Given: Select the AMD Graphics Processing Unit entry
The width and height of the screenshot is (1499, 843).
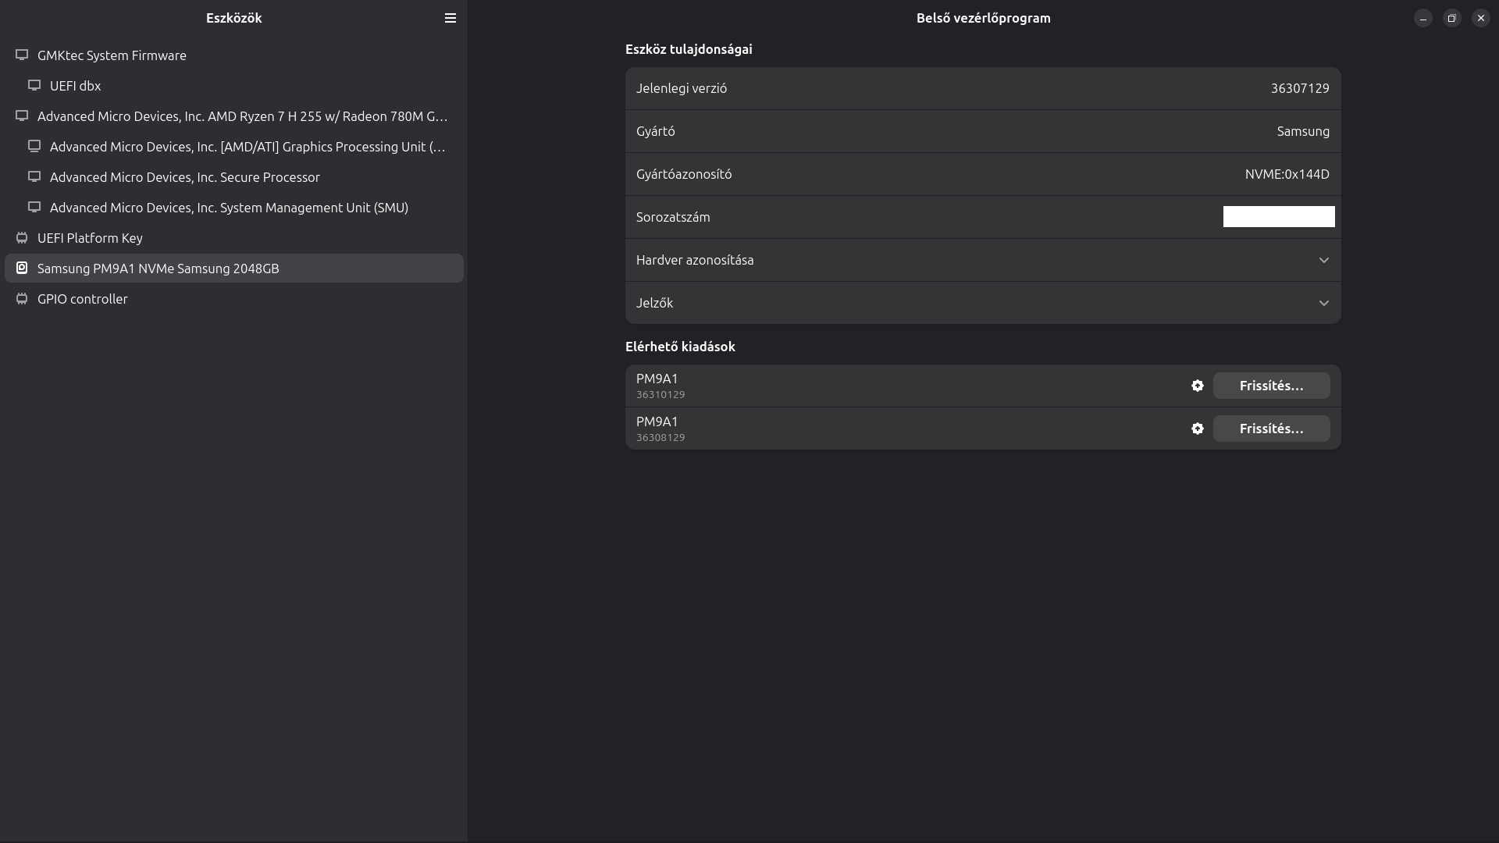Looking at the screenshot, I should pyautogui.click(x=247, y=147).
